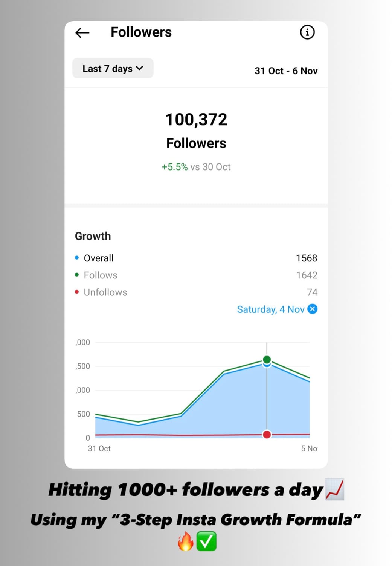Click the green Follows dot on chart
Viewport: 392px width, 566px height.
pos(267,359)
